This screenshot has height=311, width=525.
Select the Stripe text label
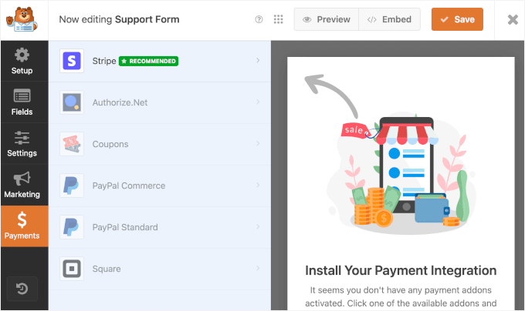(104, 61)
